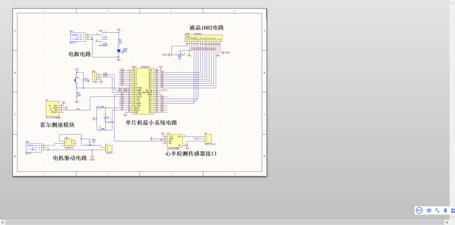
Task: Select the P1 three-pin sensor connector
Action: pyautogui.click(x=208, y=138)
